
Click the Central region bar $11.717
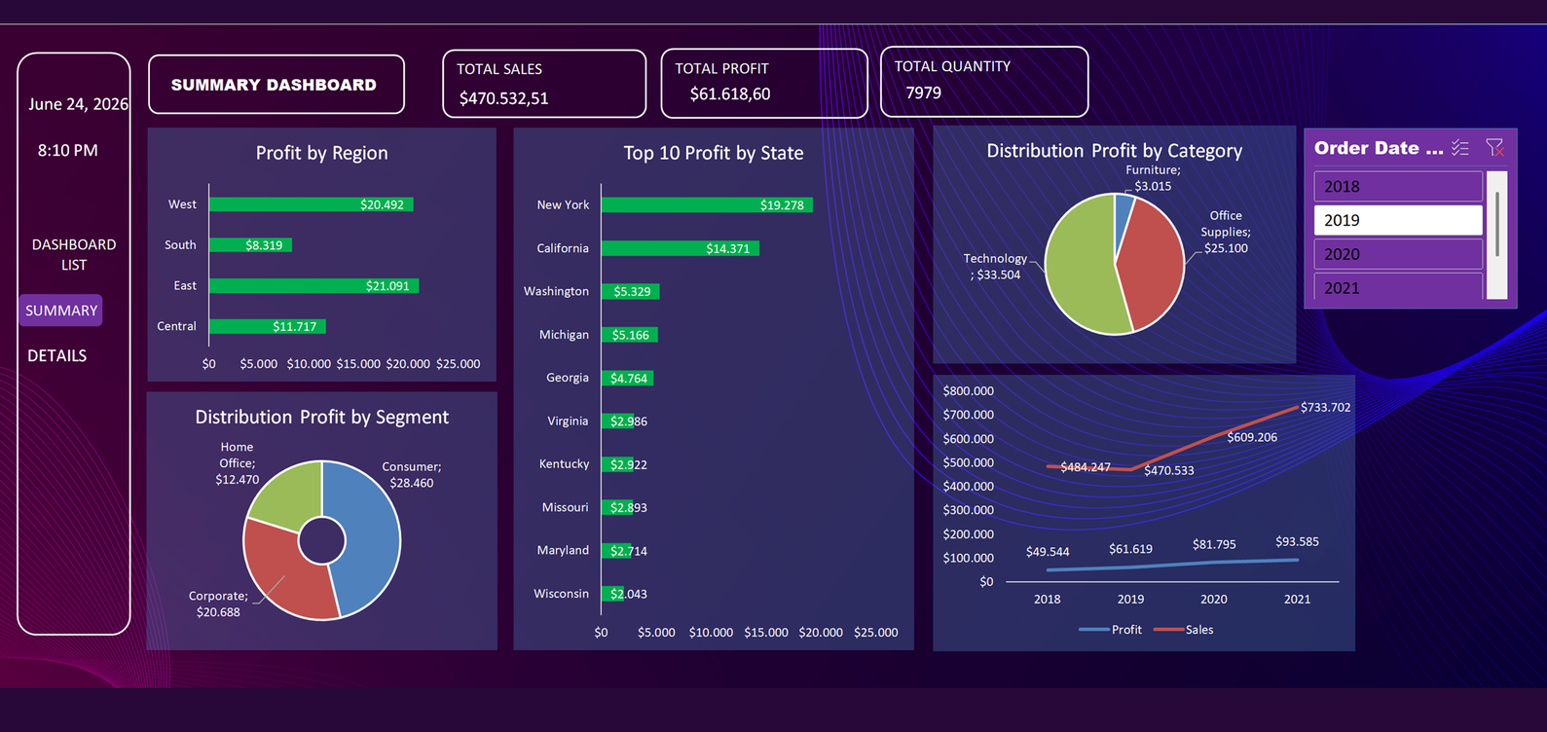click(268, 326)
